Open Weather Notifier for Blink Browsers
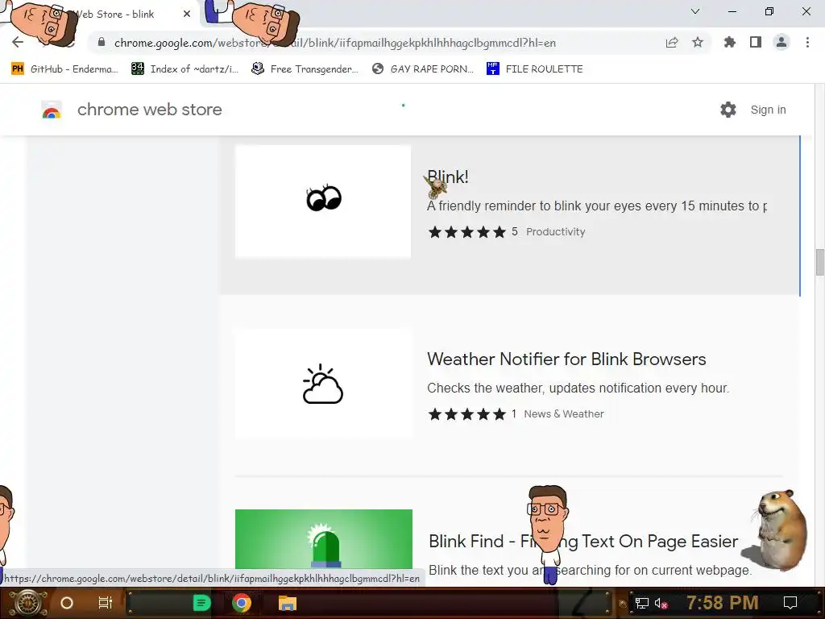 [566, 359]
